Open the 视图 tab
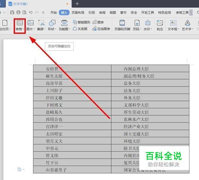 (x=113, y=13)
